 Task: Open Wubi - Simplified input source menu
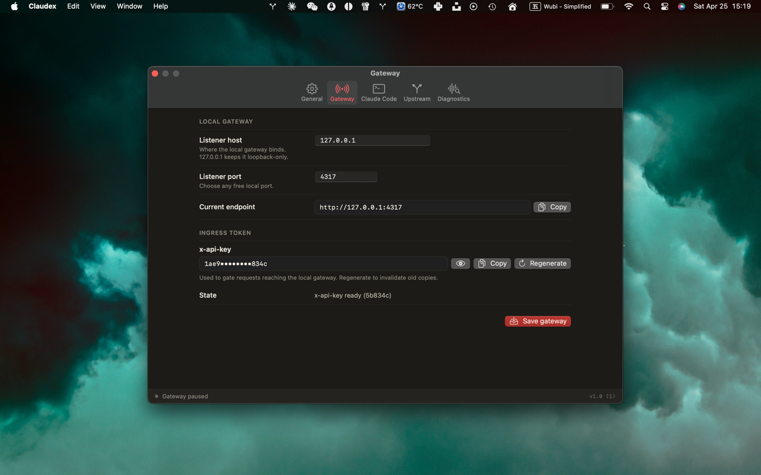click(560, 6)
